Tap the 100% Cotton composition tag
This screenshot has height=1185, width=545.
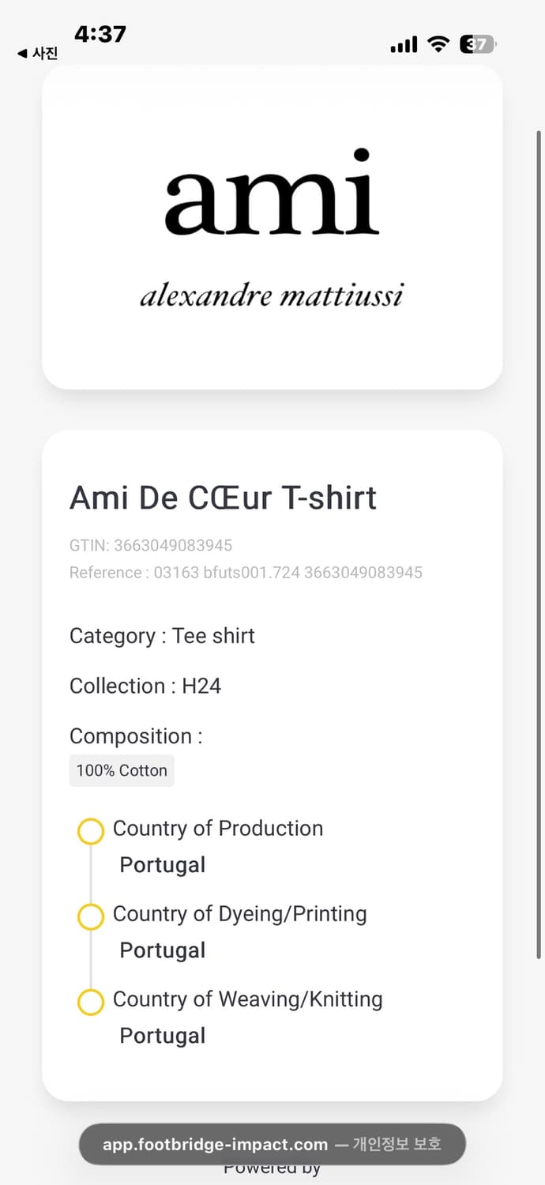(122, 770)
